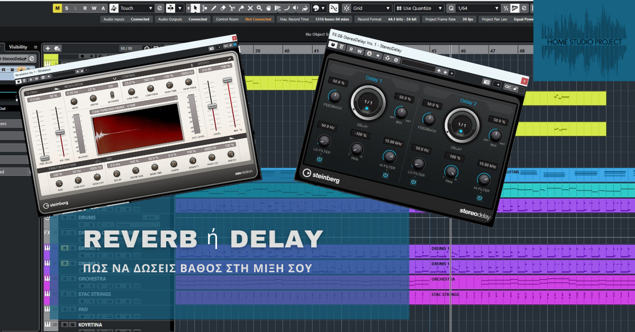Click the Steinberg logo on StereoDelay
Image resolution: width=635 pixels, height=332 pixels.
pyautogui.click(x=321, y=174)
